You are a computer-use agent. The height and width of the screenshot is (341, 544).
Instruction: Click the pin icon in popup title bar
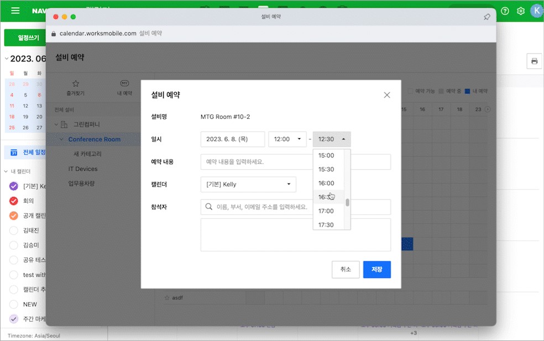tap(487, 17)
